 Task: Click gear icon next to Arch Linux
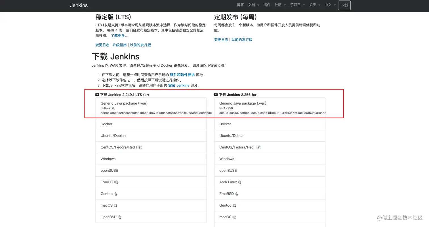pyautogui.click(x=240, y=183)
